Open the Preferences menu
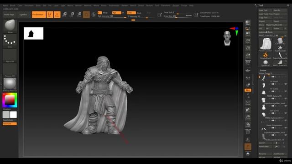 [114, 5]
